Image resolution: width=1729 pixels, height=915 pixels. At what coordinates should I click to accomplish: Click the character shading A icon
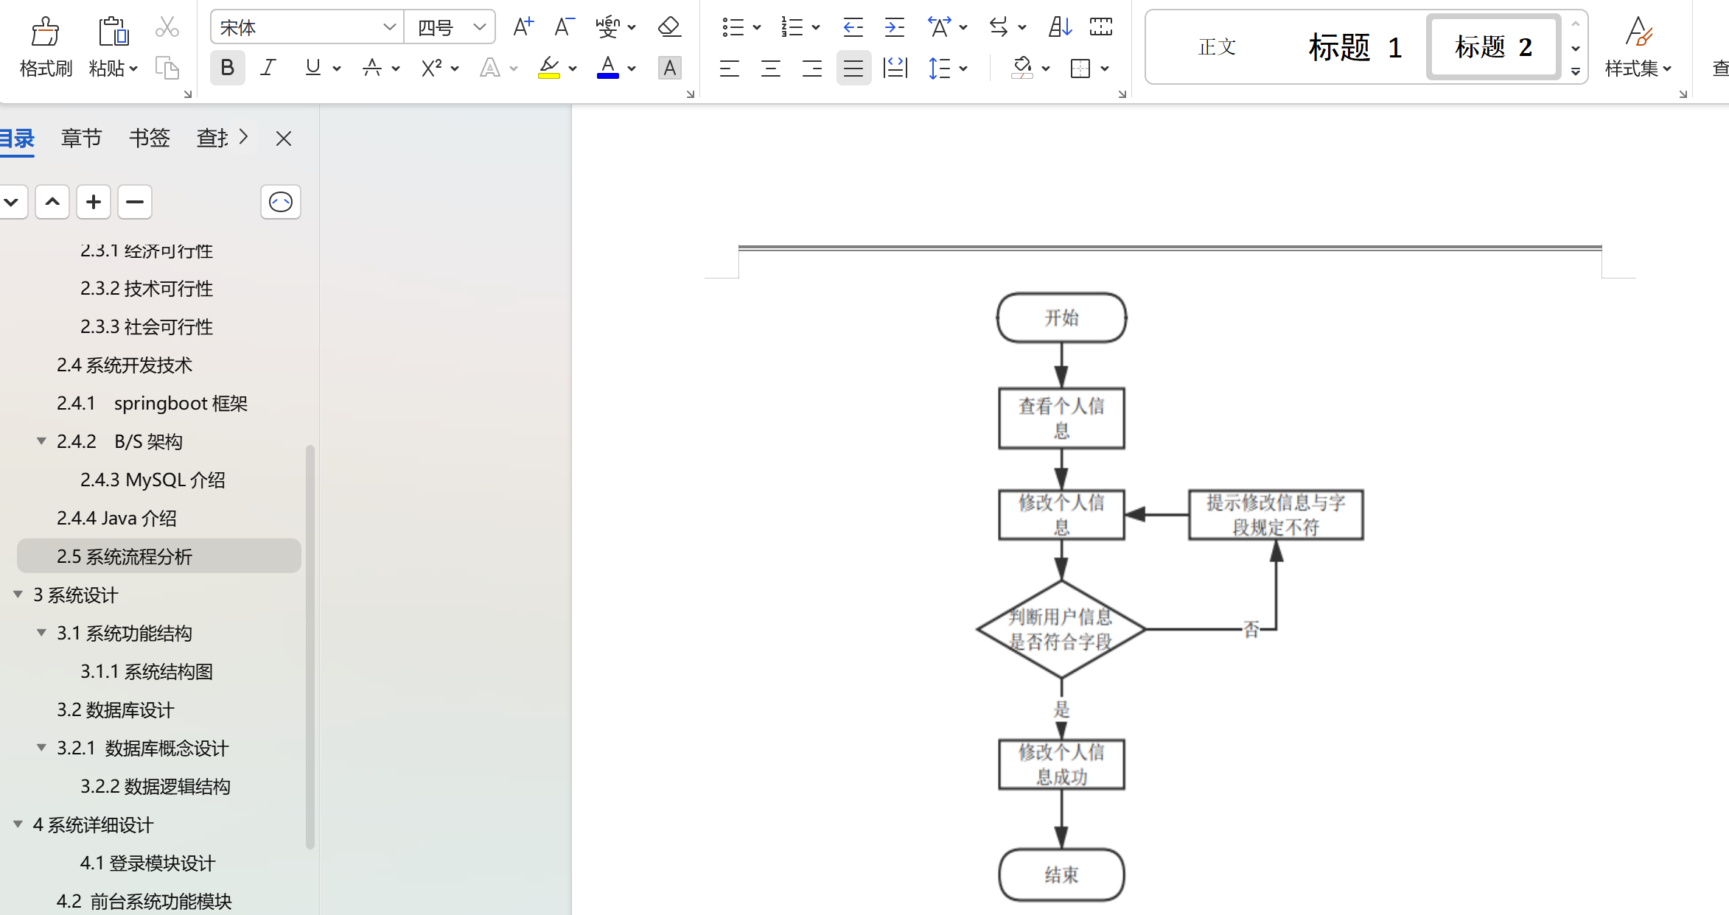coord(669,68)
